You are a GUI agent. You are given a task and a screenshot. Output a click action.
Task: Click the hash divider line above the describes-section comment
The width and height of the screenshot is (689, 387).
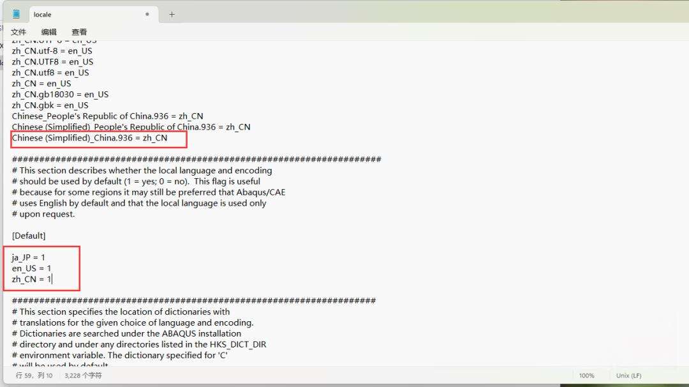tap(196, 159)
